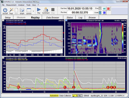Click the Autostore status indicator
Screen dimensions: 129x98
pyautogui.click(x=54, y=96)
